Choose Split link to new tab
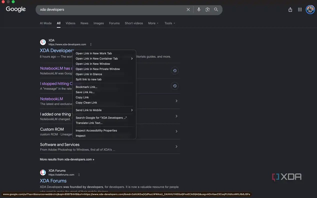The image size is (317, 198). 104,80
